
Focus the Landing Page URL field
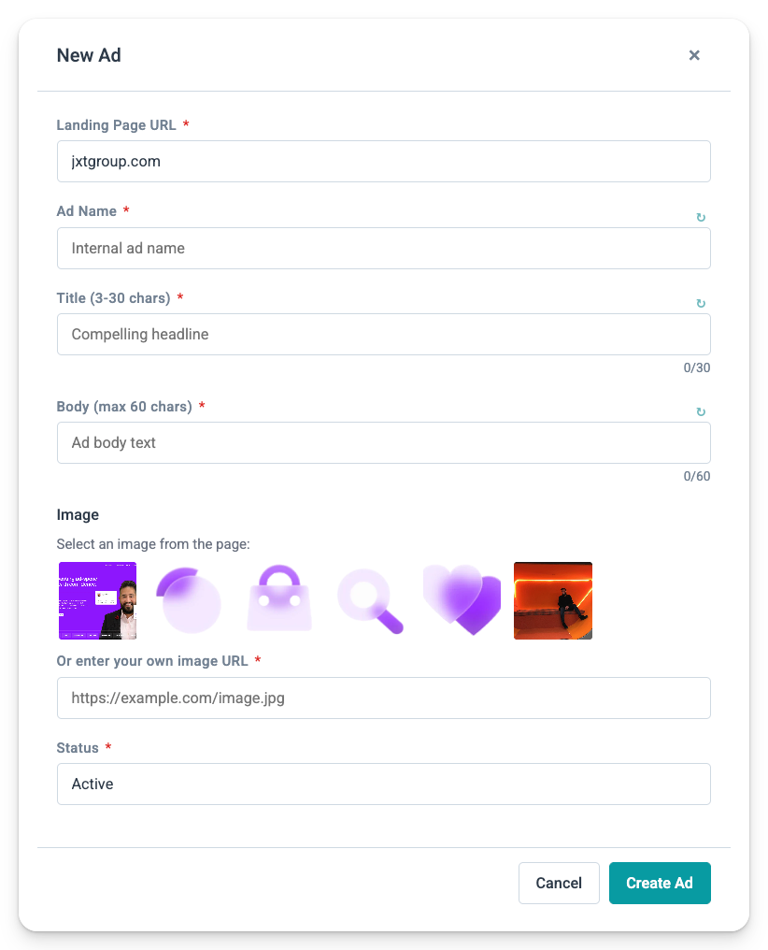coord(384,161)
